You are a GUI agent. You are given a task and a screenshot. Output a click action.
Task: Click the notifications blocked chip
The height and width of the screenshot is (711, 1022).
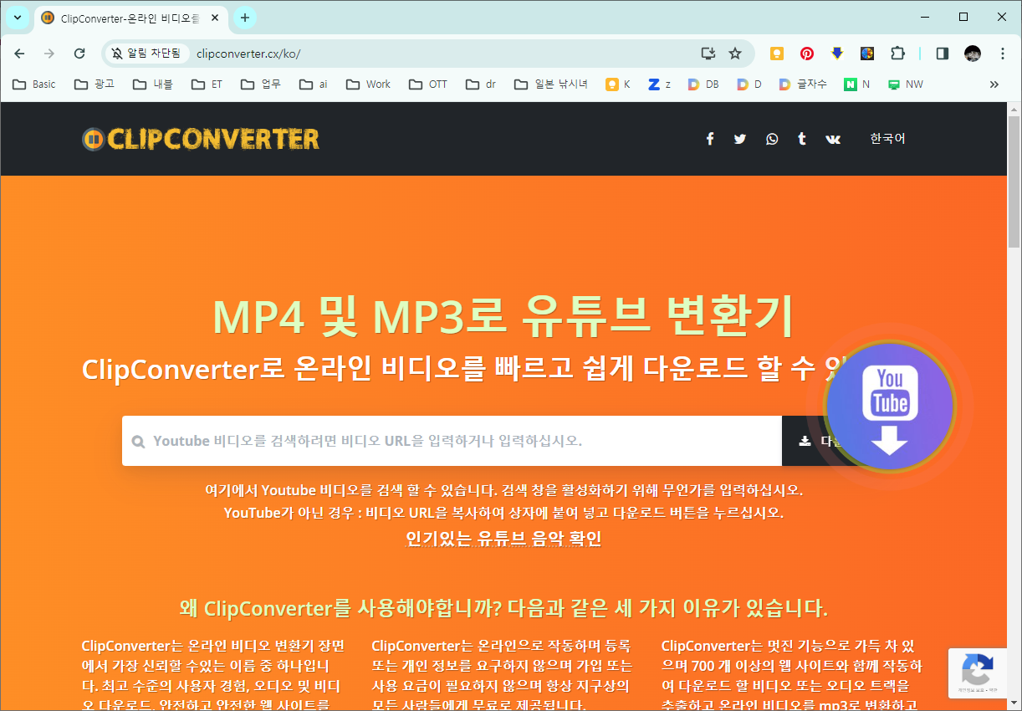coord(146,54)
